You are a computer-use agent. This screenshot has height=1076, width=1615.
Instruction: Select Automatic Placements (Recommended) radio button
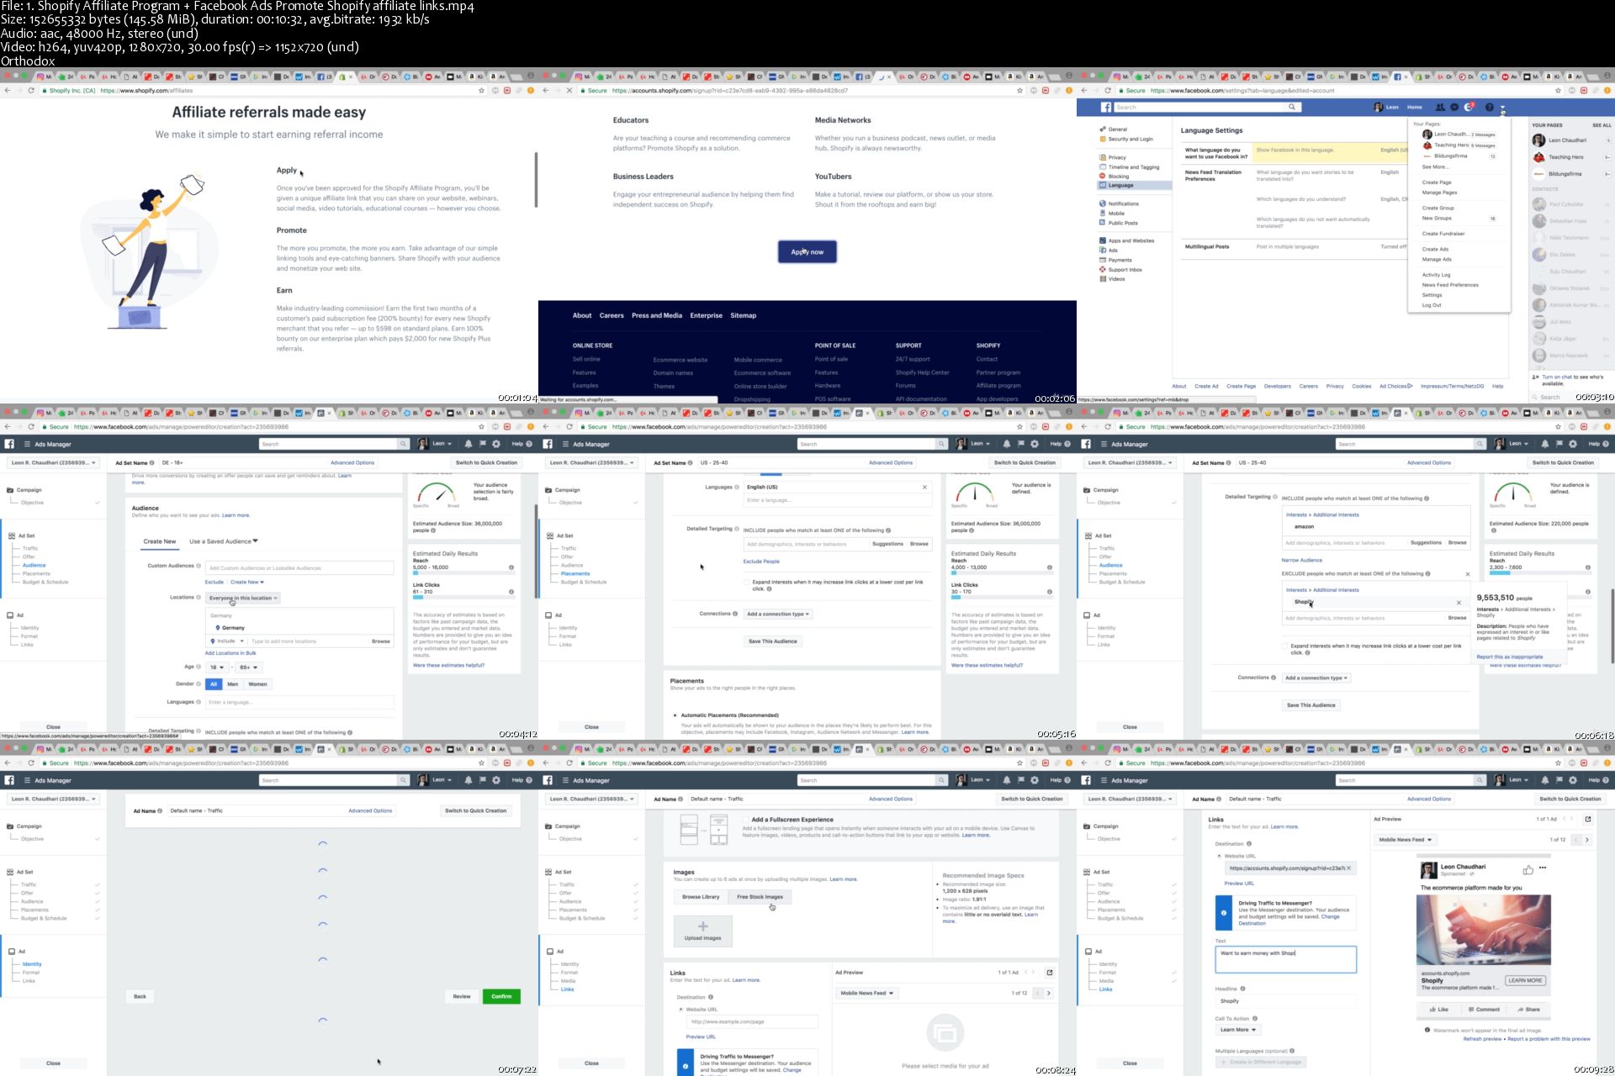(675, 715)
